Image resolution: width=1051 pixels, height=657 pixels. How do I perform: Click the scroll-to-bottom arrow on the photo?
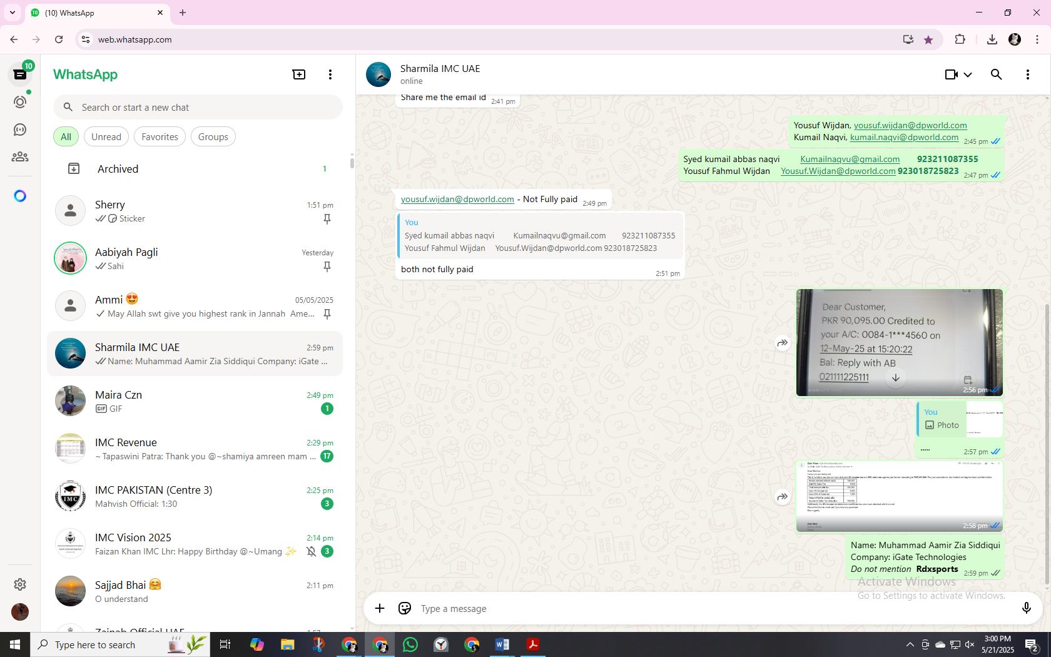point(895,377)
